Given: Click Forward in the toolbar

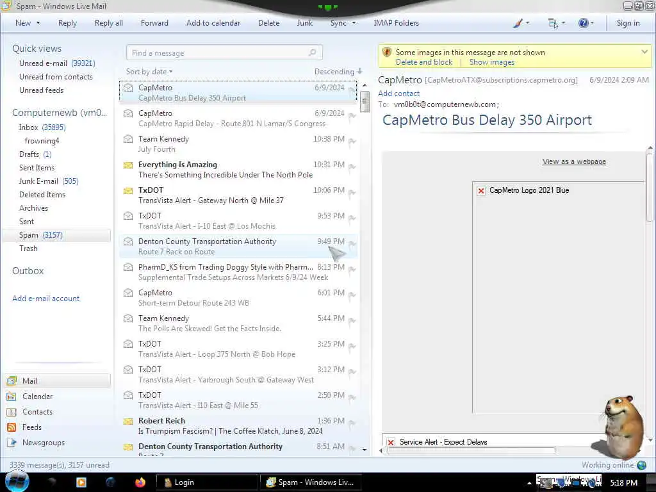Looking at the screenshot, I should pos(154,23).
